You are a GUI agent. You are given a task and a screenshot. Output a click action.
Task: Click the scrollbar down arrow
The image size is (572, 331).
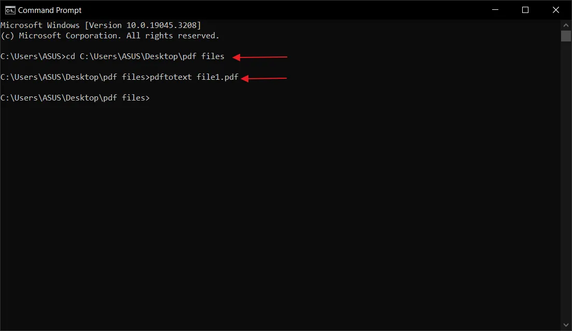click(566, 325)
